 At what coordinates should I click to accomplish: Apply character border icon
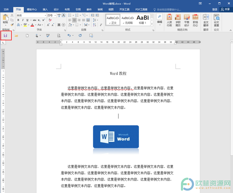[64, 15]
